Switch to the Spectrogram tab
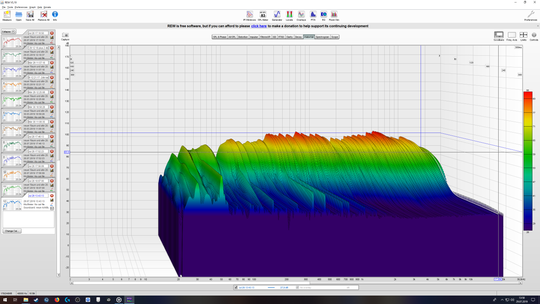This screenshot has width=540, height=304. [322, 37]
